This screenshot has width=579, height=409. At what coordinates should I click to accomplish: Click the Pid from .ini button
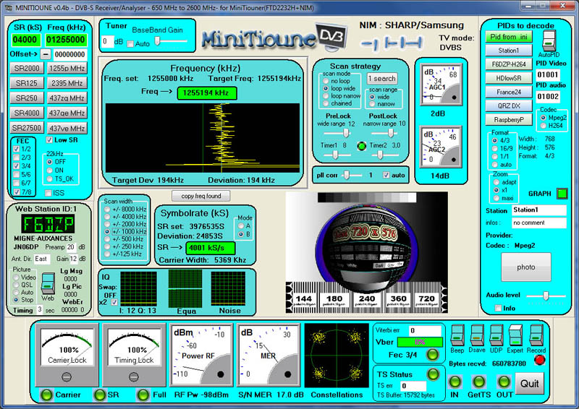coord(509,37)
